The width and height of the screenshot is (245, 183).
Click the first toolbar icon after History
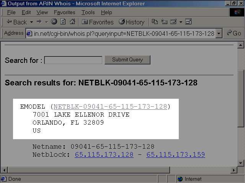tap(155, 21)
